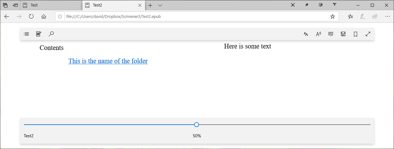Viewport: 394px width, 149px height.
Task: Click the forward navigation arrow
Action: [19, 16]
